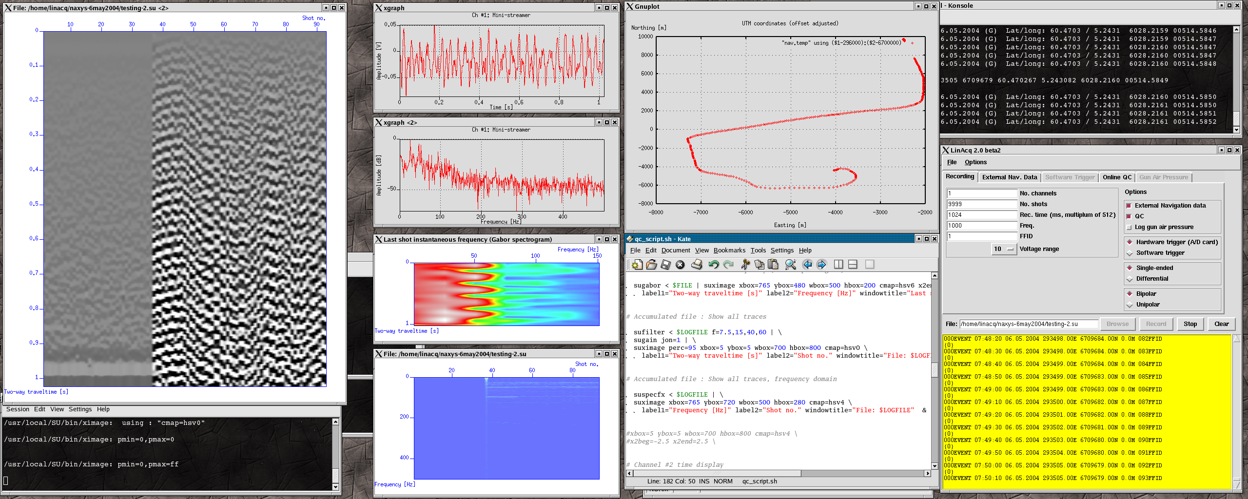Image resolution: width=1248 pixels, height=499 pixels.
Task: Click the X logo on Gnuplot title bar
Action: (x=630, y=6)
